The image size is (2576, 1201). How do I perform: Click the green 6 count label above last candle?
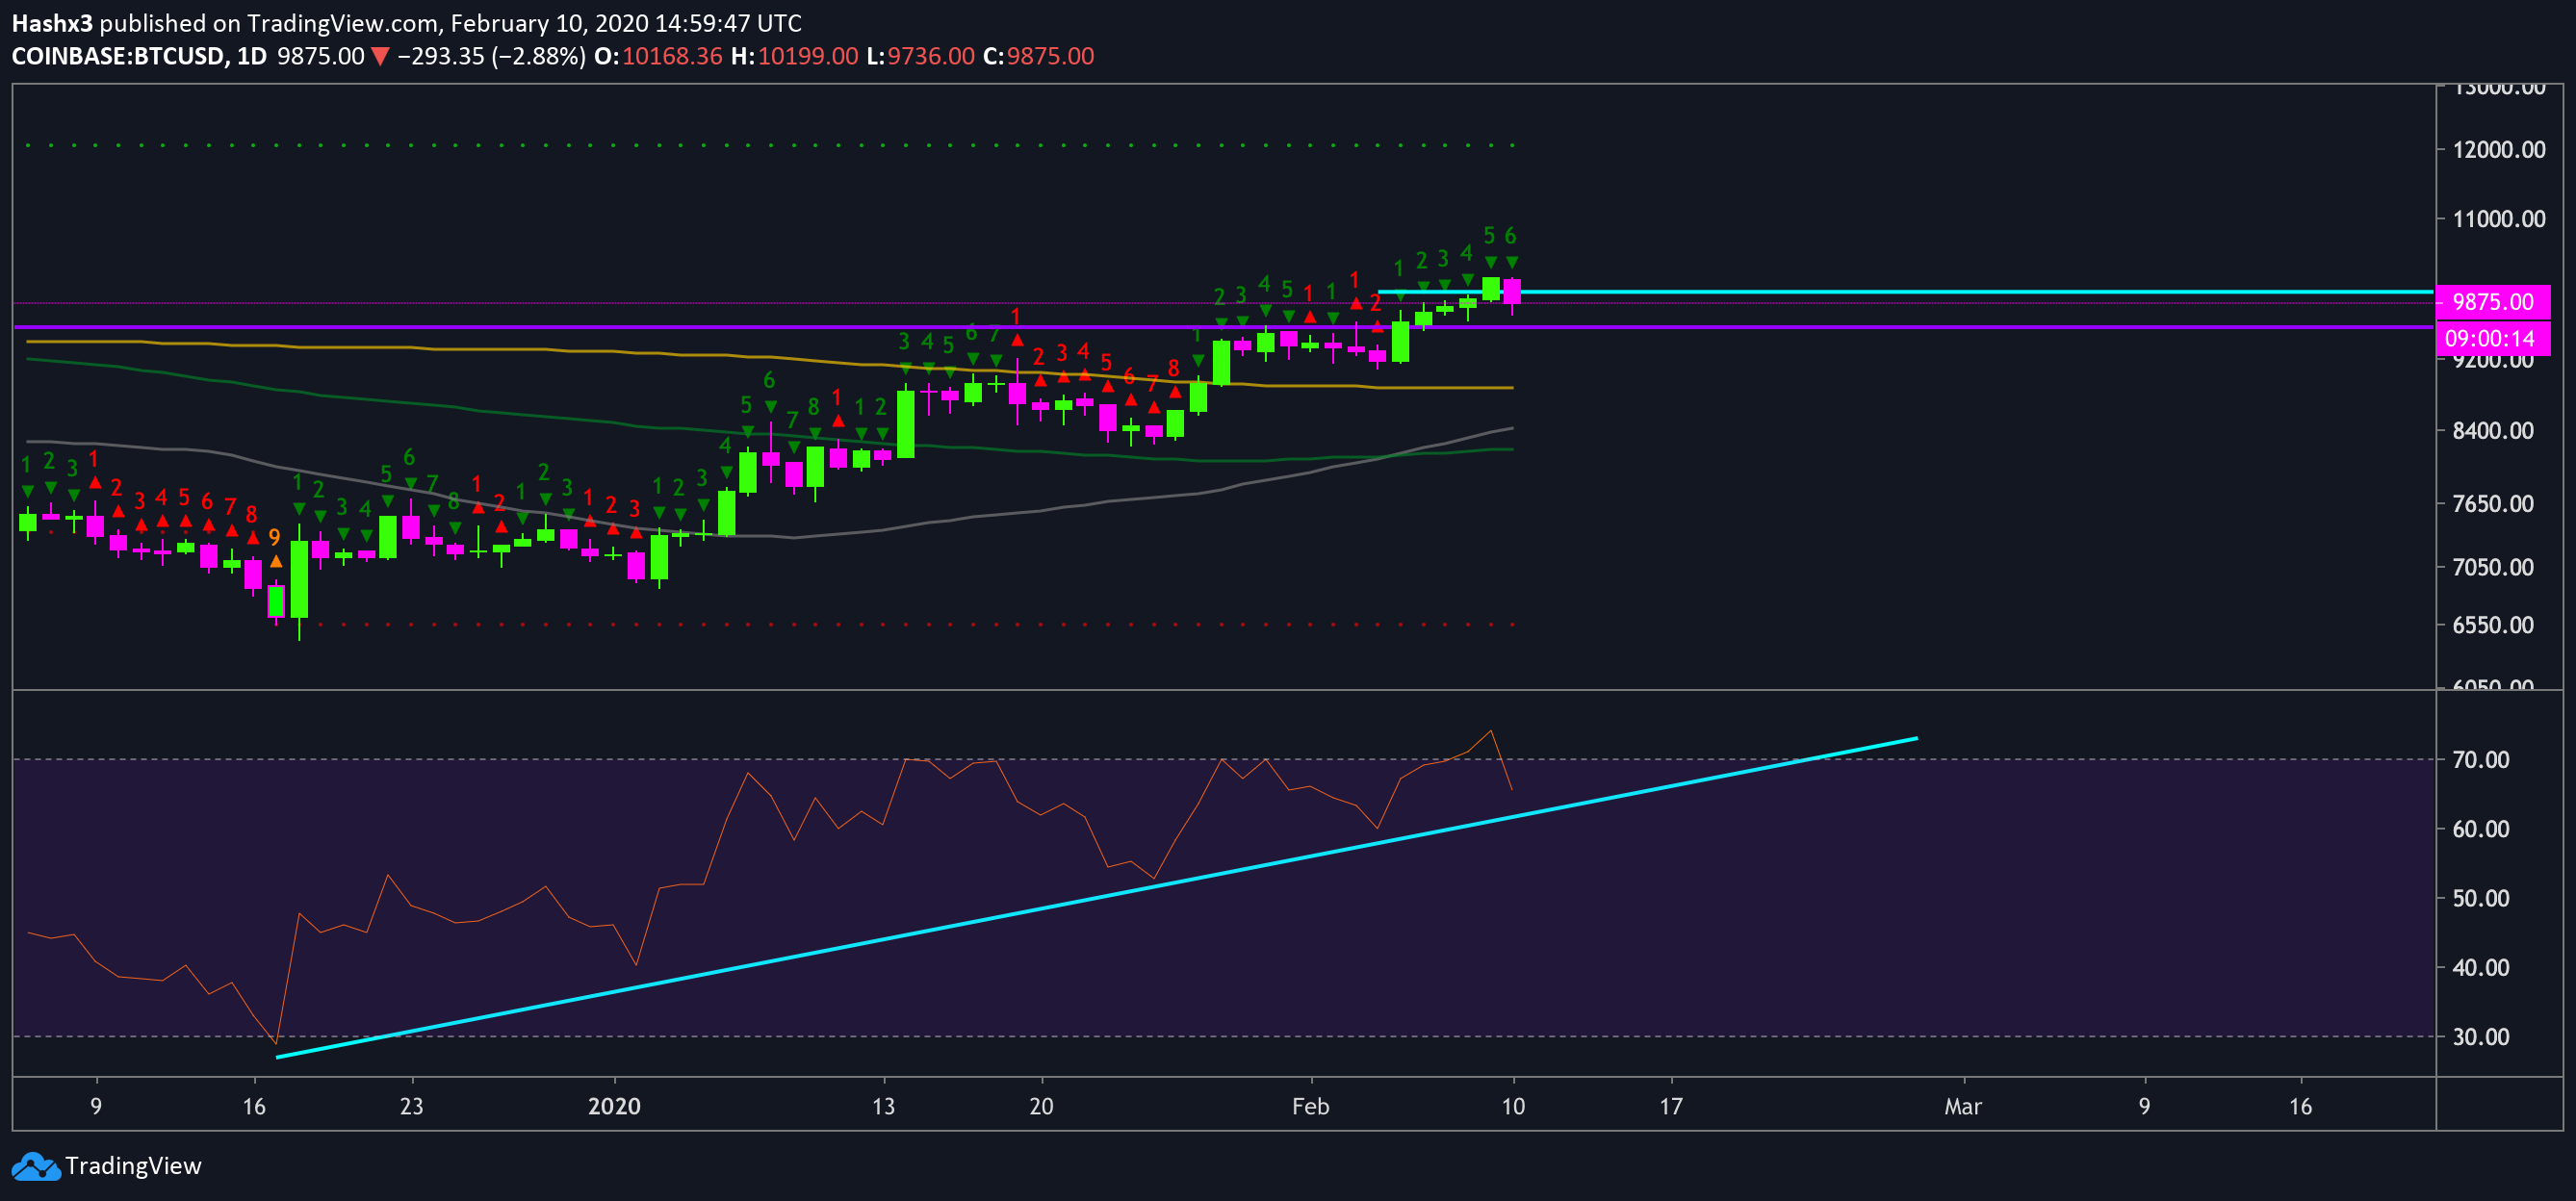(1511, 236)
